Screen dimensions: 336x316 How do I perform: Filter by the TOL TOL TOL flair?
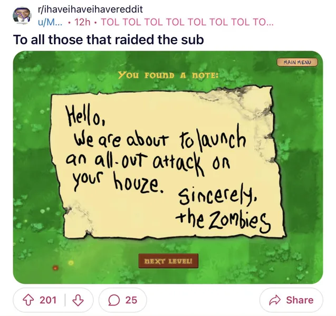pyautogui.click(x=187, y=22)
